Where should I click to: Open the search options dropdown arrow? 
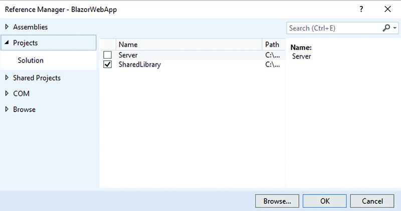[x=395, y=28]
